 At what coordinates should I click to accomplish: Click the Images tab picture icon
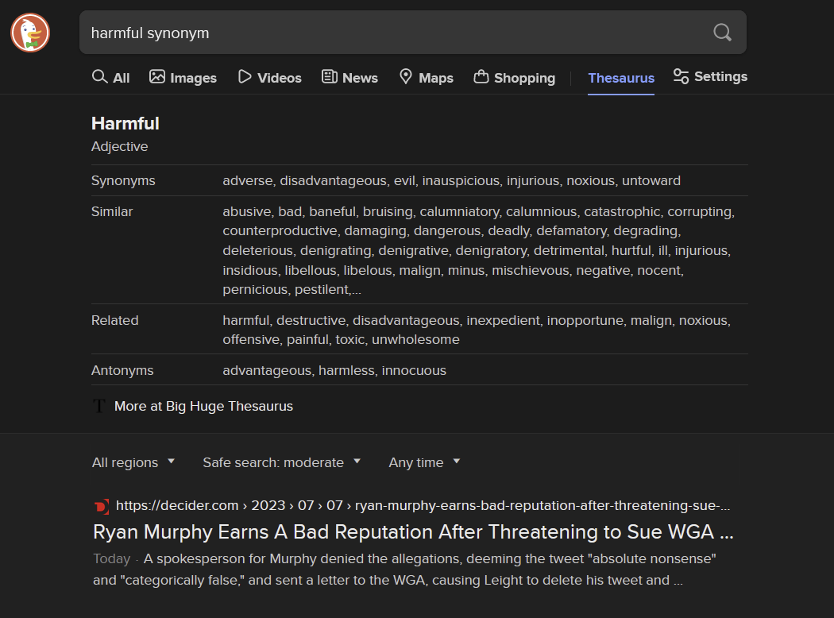point(157,77)
